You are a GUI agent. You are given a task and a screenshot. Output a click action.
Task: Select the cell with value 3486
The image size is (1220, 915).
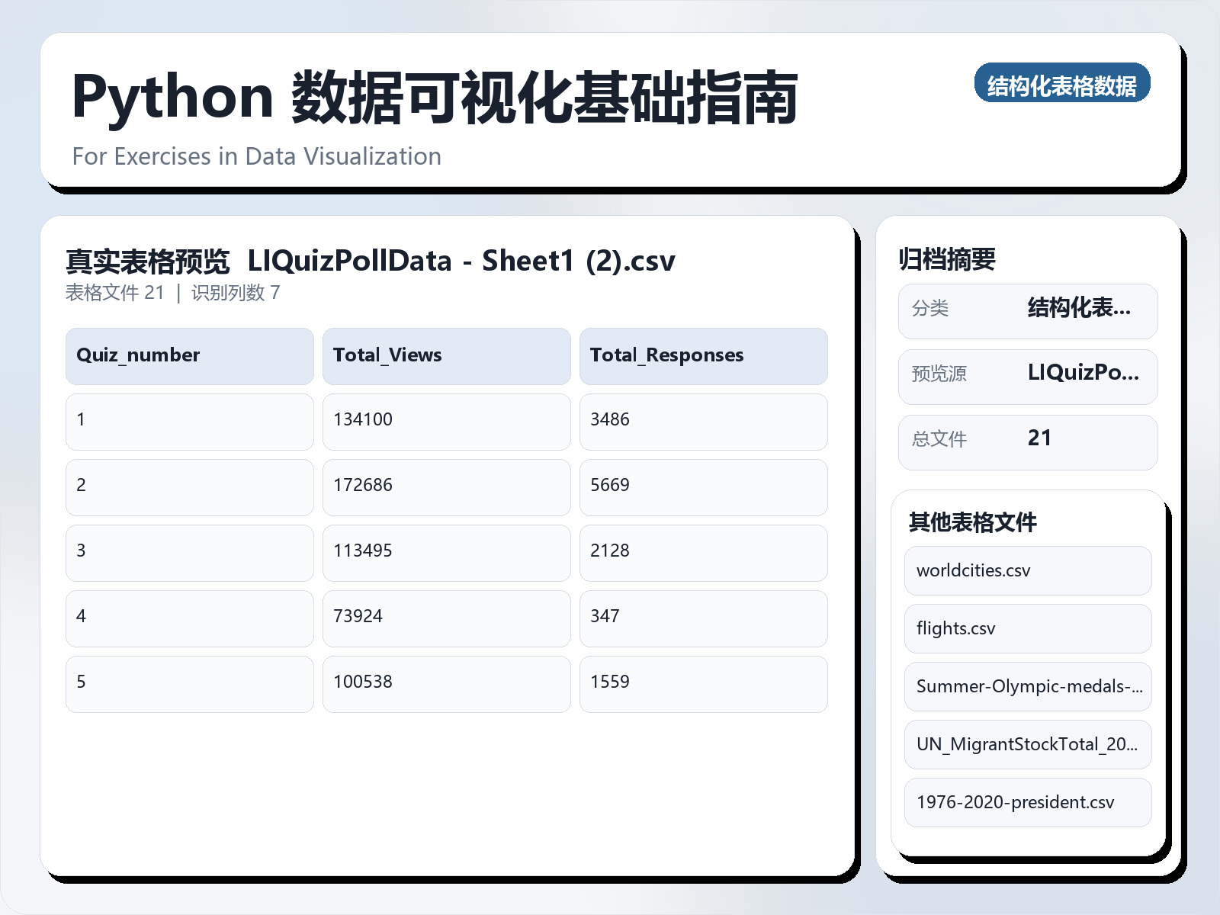pyautogui.click(x=704, y=421)
